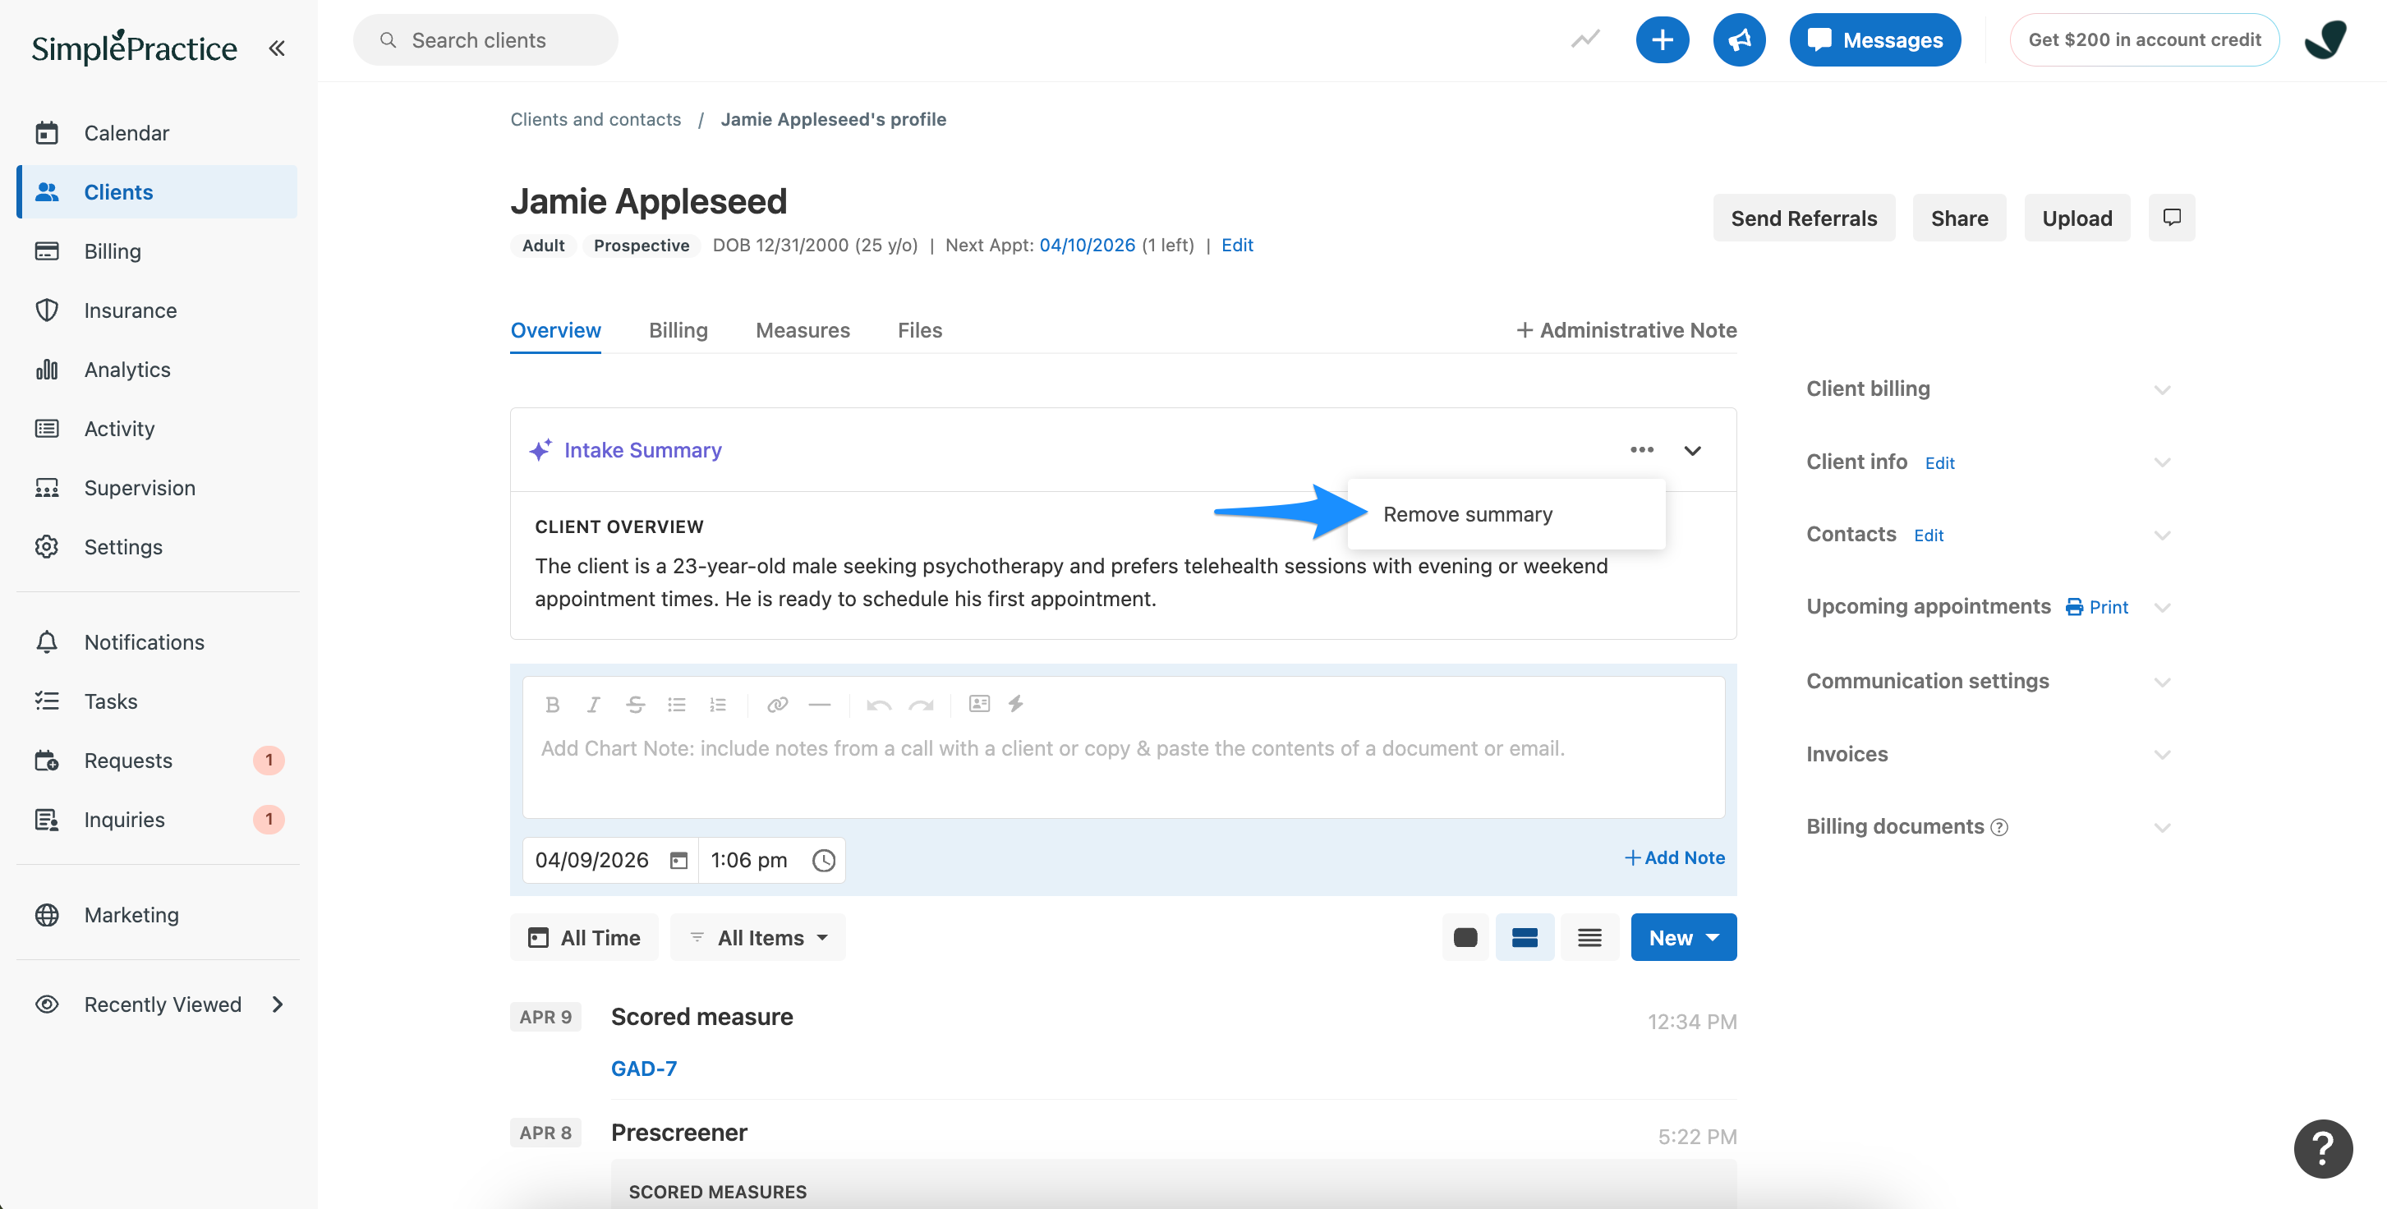The height and width of the screenshot is (1209, 2387).
Task: Expand the Upcoming appointments section
Action: pyautogui.click(x=2162, y=608)
